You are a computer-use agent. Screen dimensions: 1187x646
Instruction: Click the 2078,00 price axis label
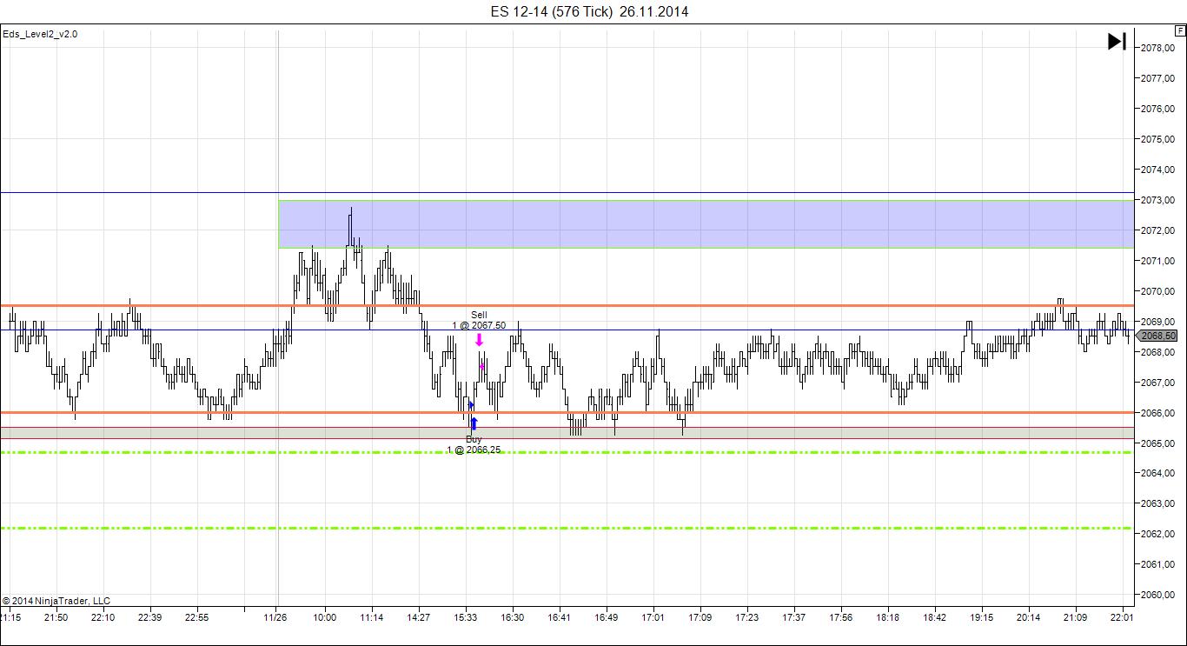pyautogui.click(x=1157, y=48)
